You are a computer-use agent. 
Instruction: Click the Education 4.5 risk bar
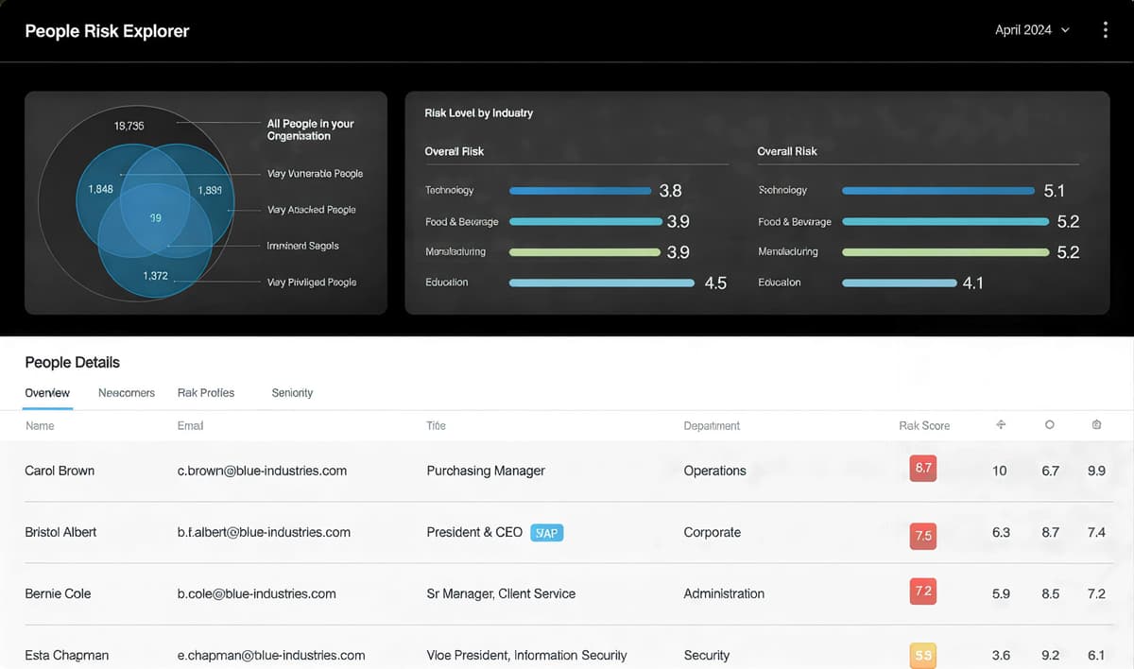click(603, 283)
